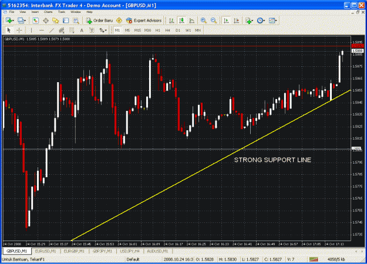Select the Crosshair tool

pyautogui.click(x=19, y=30)
